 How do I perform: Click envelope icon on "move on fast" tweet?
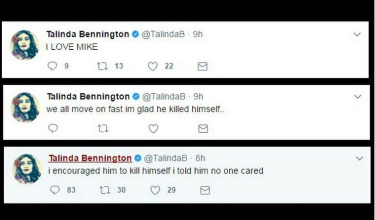point(203,128)
